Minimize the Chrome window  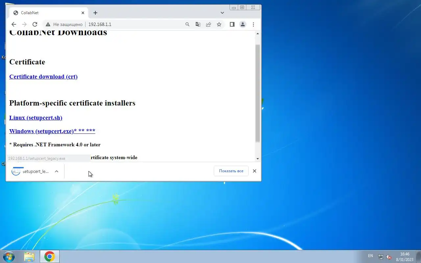pos(234,7)
